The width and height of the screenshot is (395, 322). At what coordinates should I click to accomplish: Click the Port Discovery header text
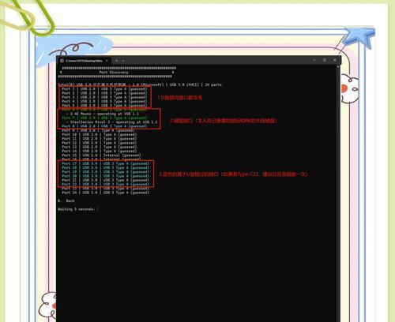pyautogui.click(x=114, y=73)
